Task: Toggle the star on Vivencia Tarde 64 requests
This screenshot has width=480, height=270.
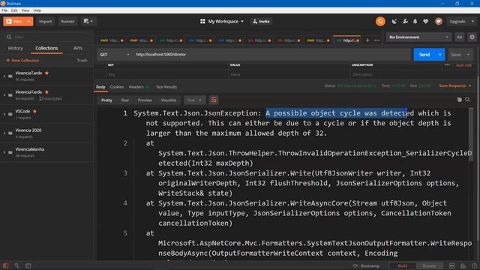Action: 46,91
